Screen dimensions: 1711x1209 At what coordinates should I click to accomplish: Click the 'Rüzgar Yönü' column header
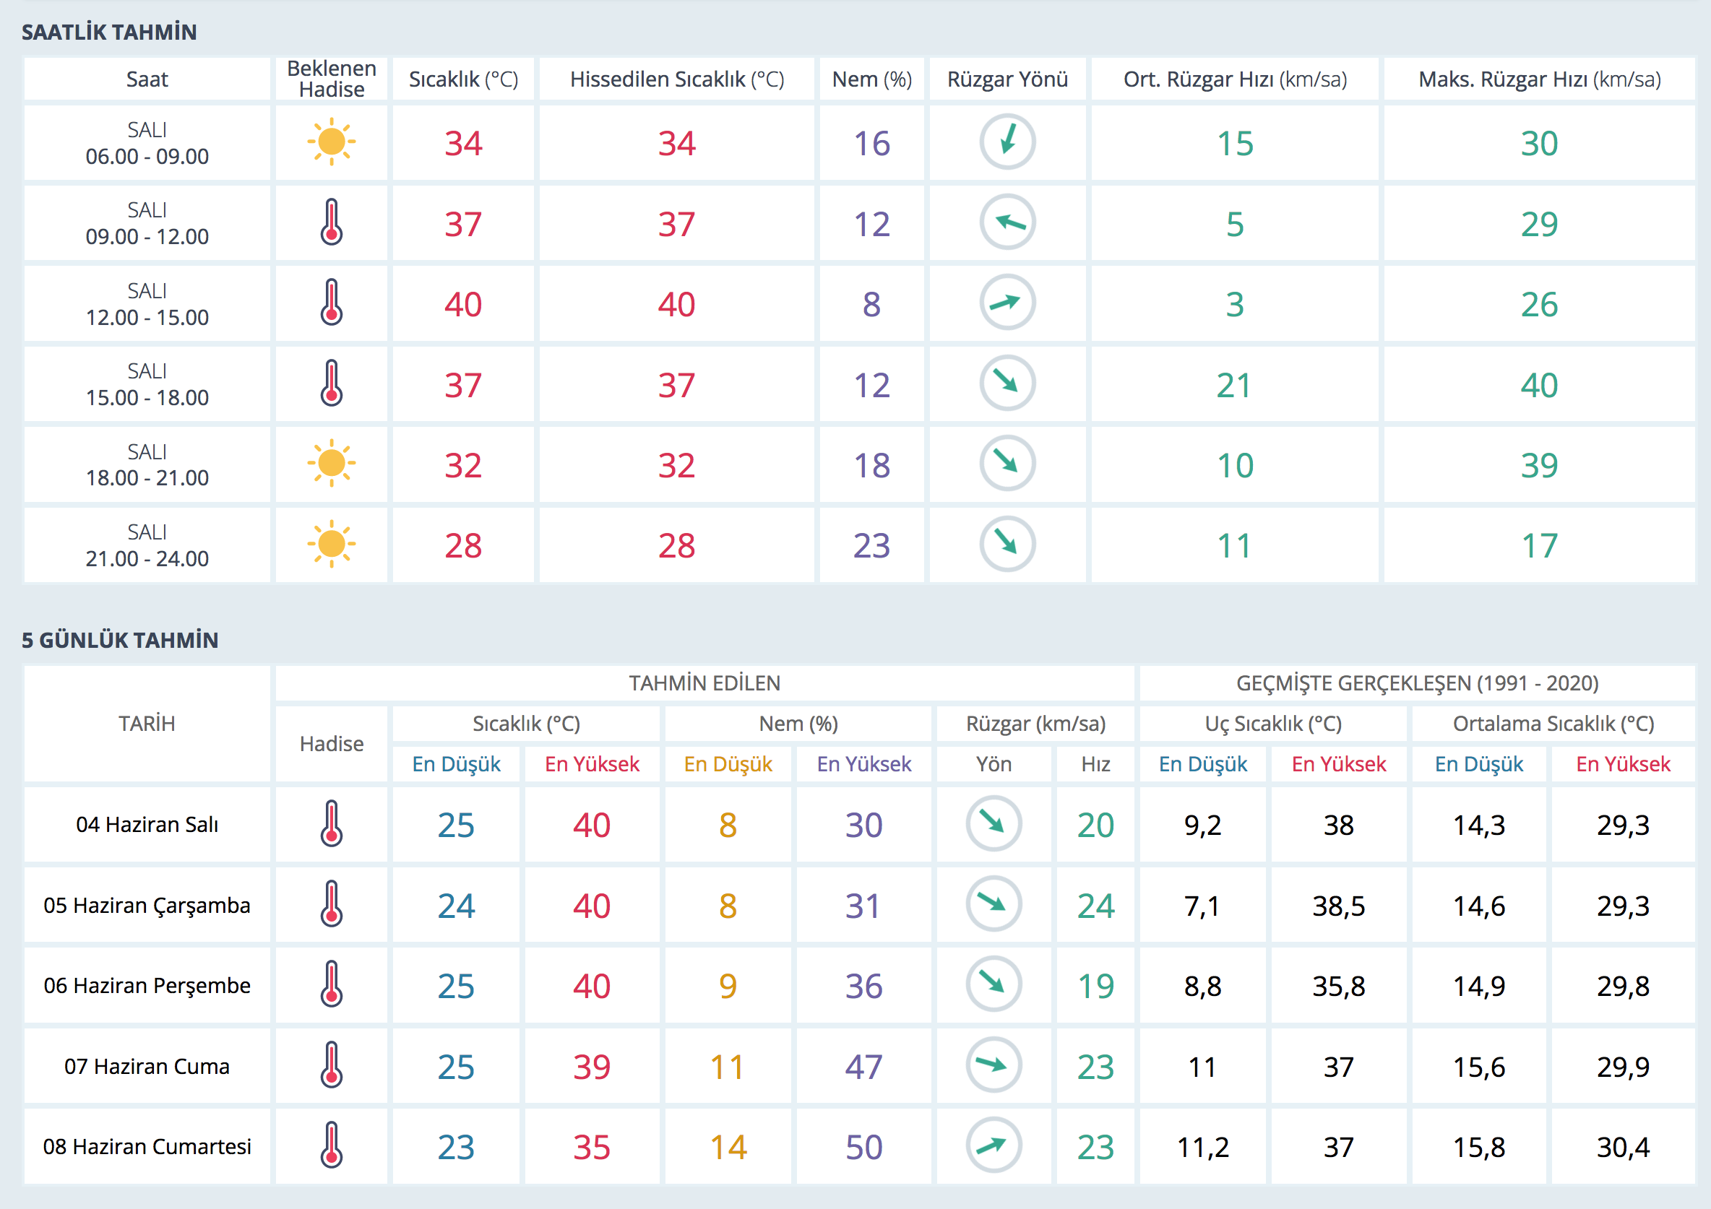pos(1007,79)
